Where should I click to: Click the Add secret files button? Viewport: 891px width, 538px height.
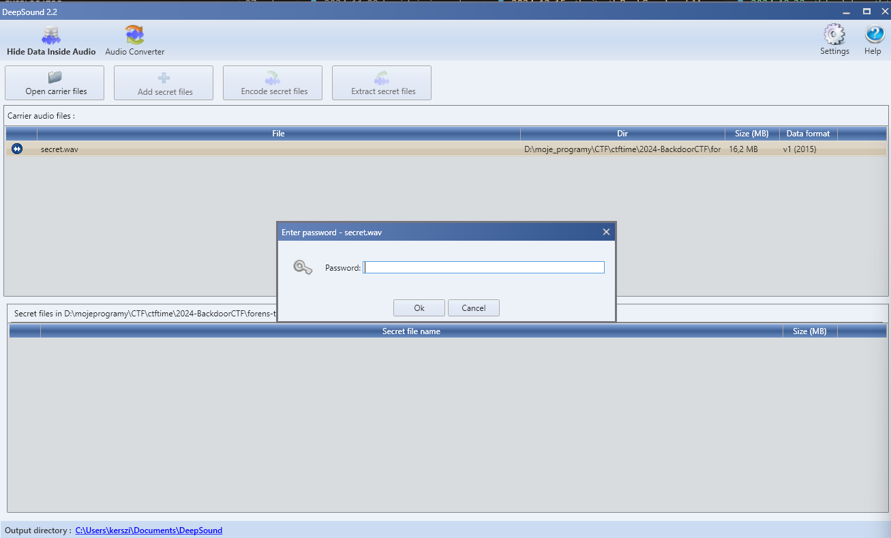[x=164, y=83]
